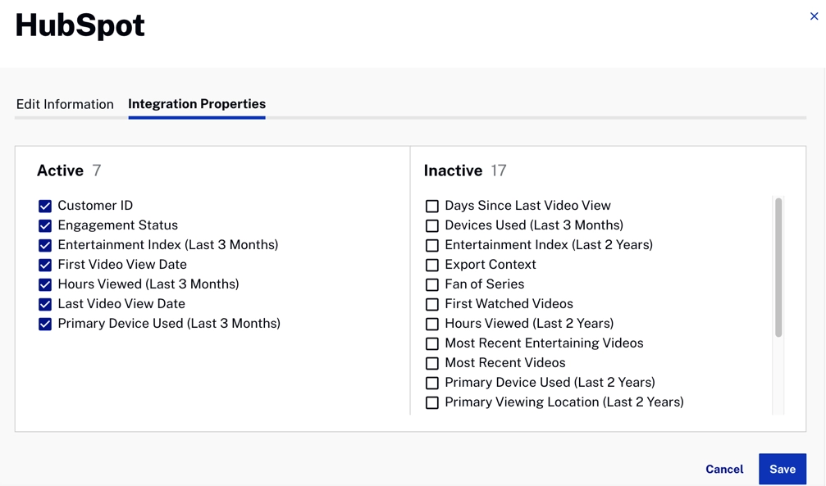The width and height of the screenshot is (826, 486).
Task: Uncheck the Customer ID property
Action: pos(45,206)
